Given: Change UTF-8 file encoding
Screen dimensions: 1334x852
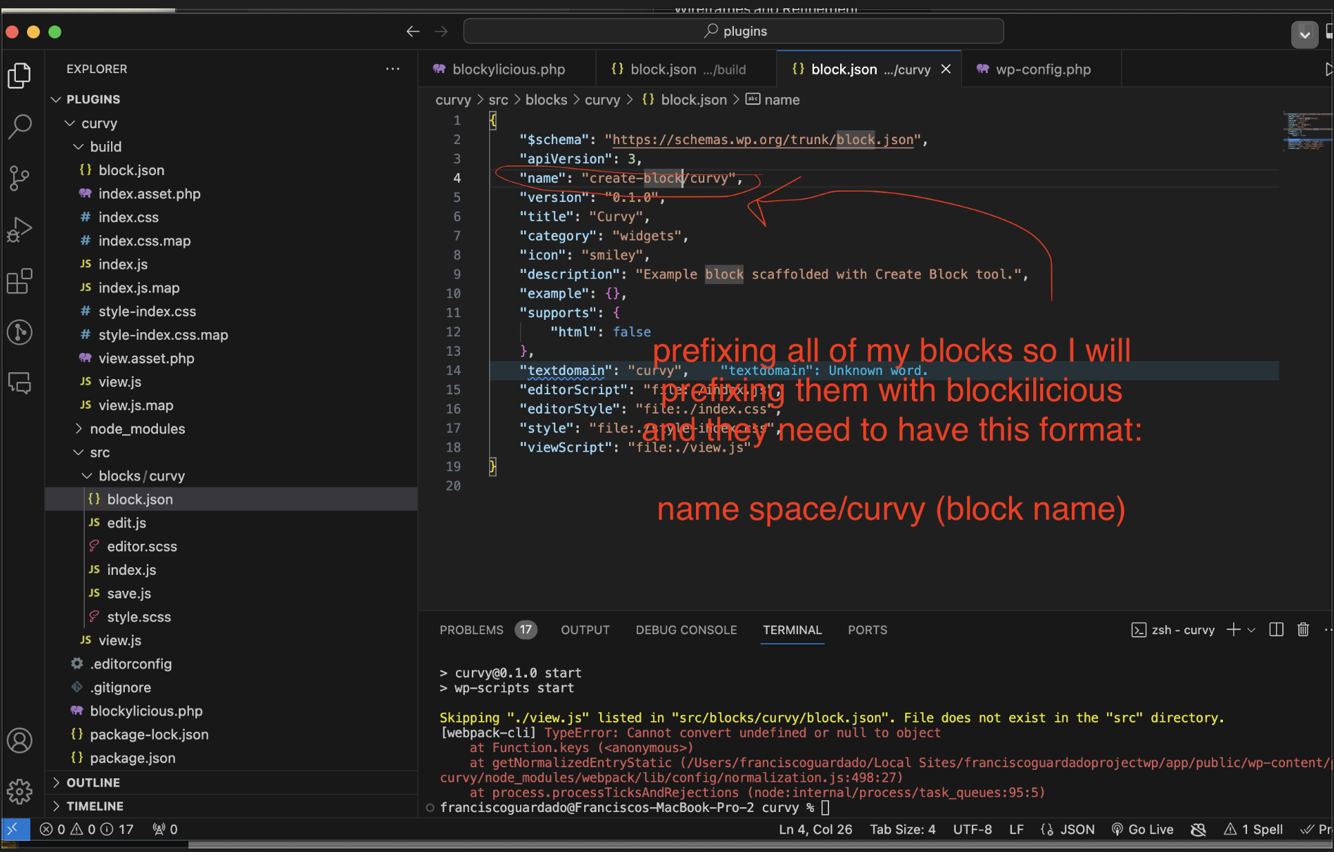Looking at the screenshot, I should (972, 829).
